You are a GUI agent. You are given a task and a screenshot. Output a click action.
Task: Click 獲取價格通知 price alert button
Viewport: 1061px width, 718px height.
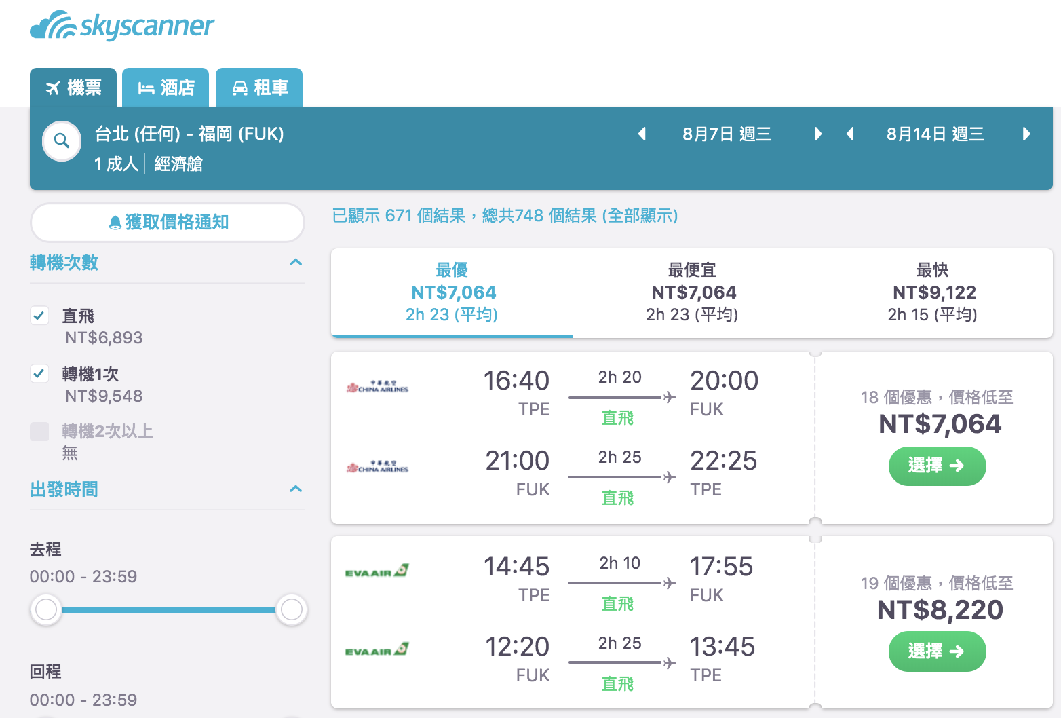168,222
